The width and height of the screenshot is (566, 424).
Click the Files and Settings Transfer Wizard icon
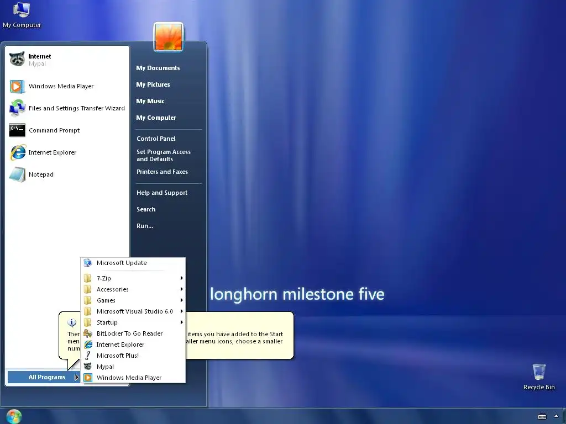(17, 108)
